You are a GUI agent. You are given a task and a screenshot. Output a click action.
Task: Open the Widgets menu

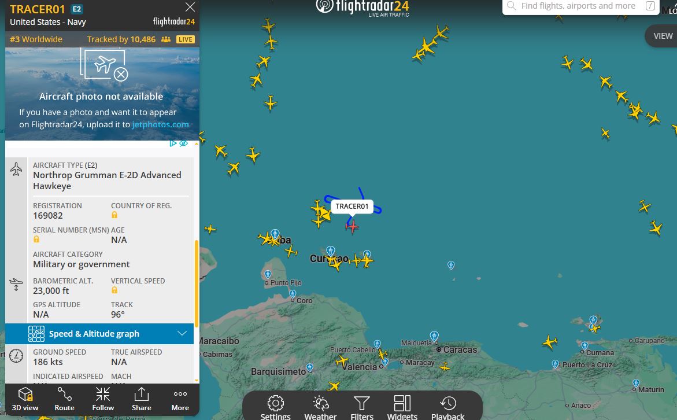click(402, 407)
